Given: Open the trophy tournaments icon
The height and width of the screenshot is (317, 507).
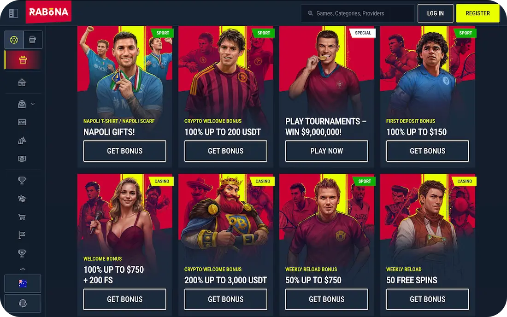Looking at the screenshot, I should (22, 180).
